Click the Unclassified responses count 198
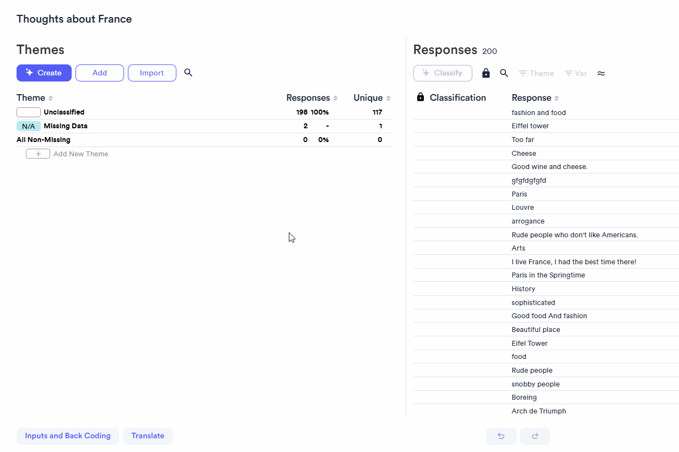 pyautogui.click(x=302, y=112)
